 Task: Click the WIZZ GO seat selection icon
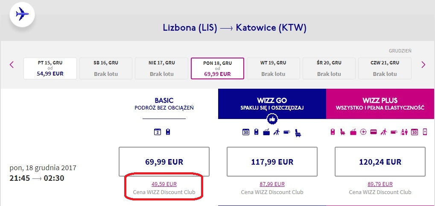[x=298, y=133]
